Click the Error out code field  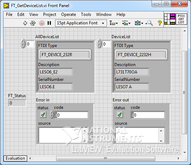pyautogui.click(x=148, y=115)
